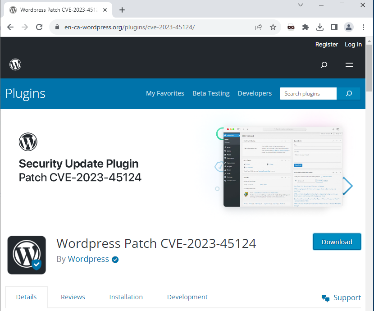Open the hamburger menu in header
Screen dimensions: 374x311
pos(349,64)
